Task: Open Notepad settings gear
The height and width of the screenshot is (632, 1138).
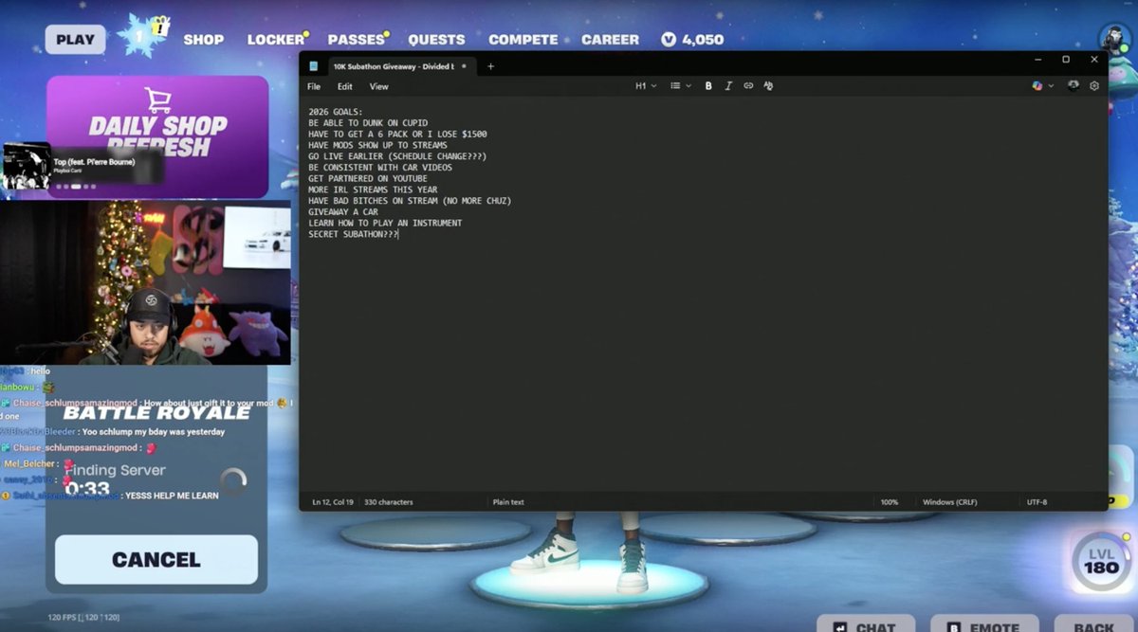Action: (x=1094, y=86)
